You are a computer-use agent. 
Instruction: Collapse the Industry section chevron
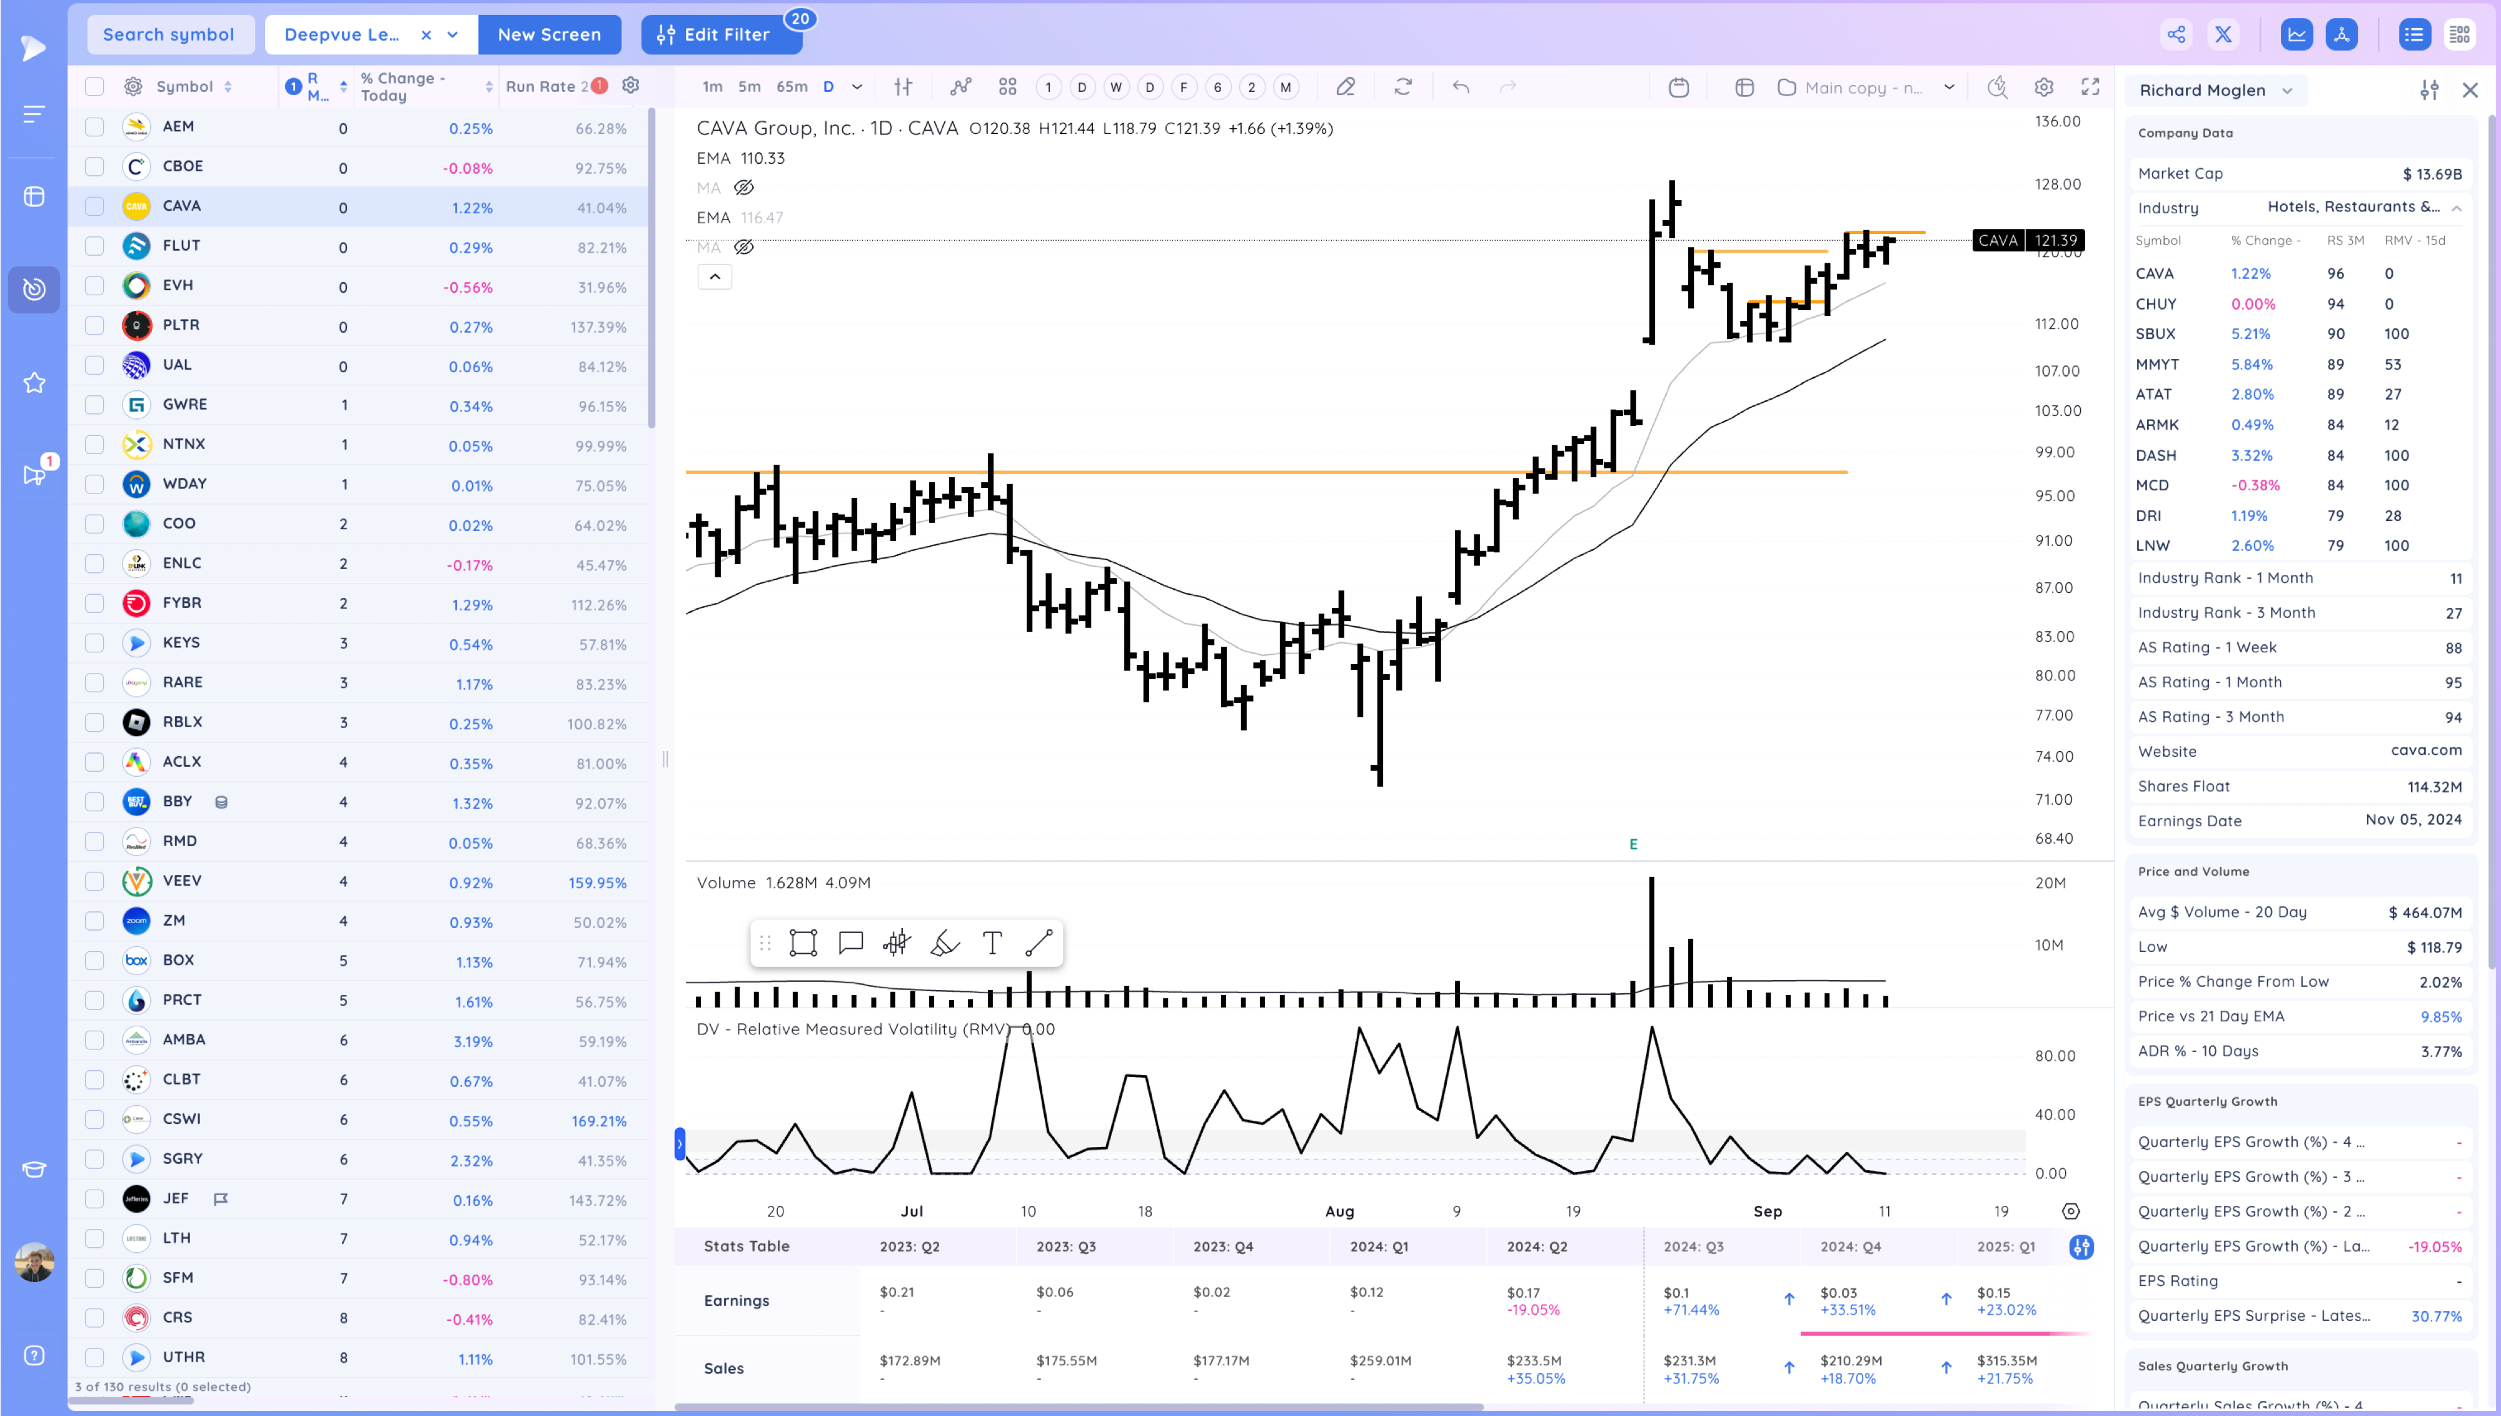click(2456, 208)
